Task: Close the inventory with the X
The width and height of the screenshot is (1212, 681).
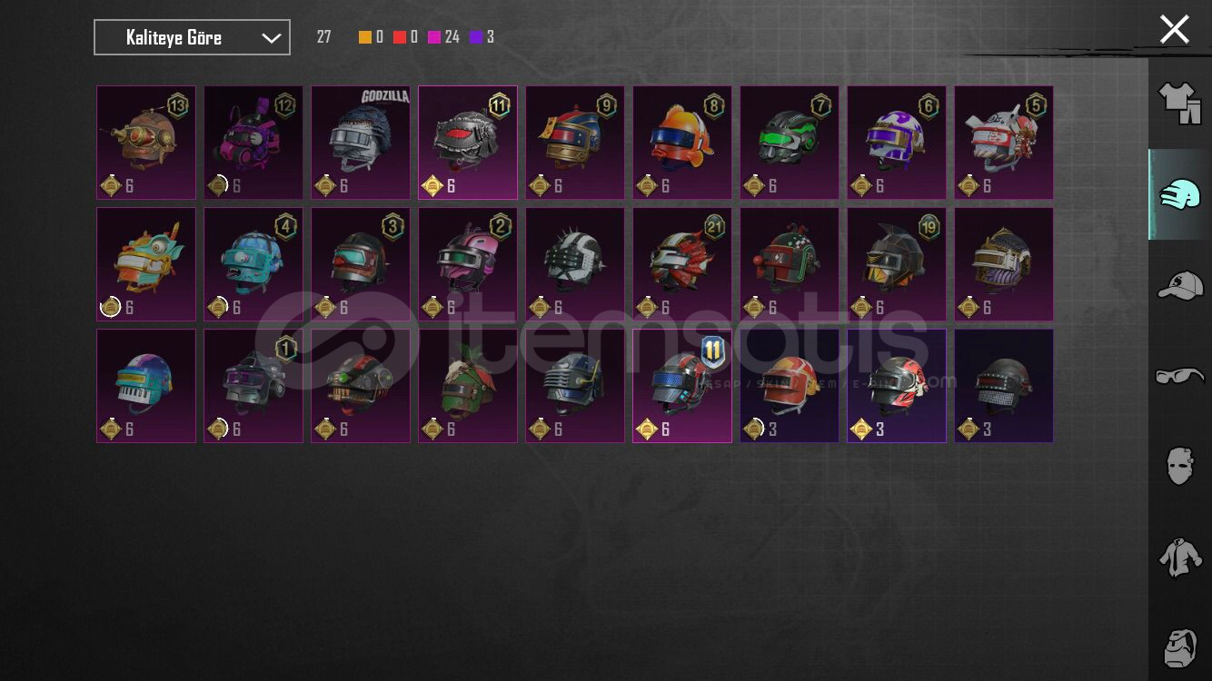Action: [x=1174, y=29]
